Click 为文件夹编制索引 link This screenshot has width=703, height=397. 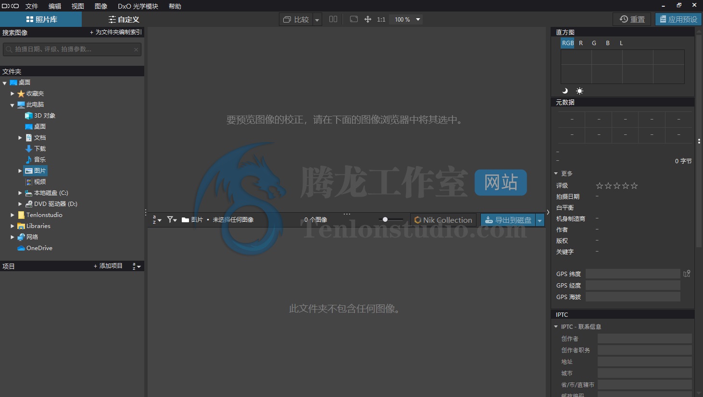point(115,32)
